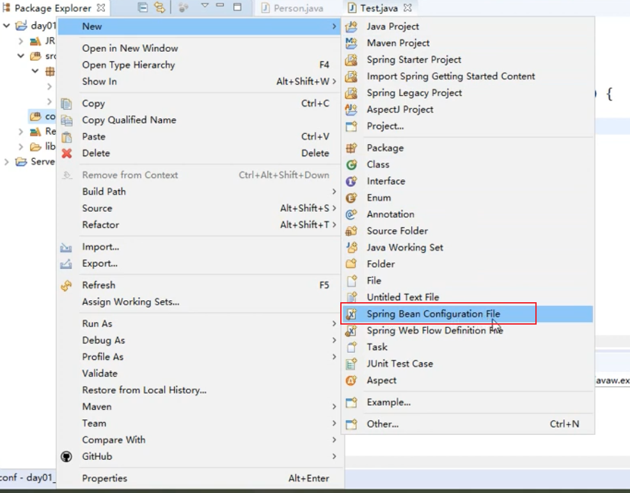Click the Refresh icon in context menu

[x=67, y=286]
